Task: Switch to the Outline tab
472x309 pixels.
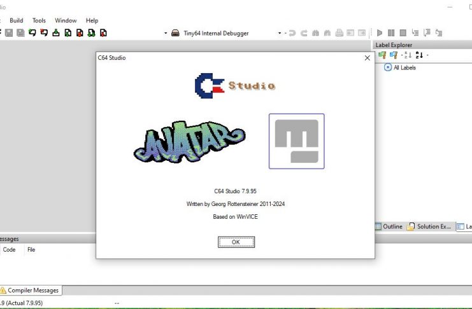Action: click(389, 226)
